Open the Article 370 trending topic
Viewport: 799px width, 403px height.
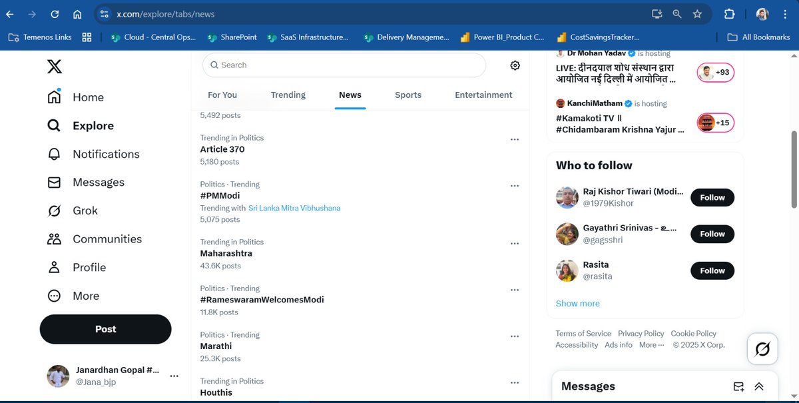223,149
